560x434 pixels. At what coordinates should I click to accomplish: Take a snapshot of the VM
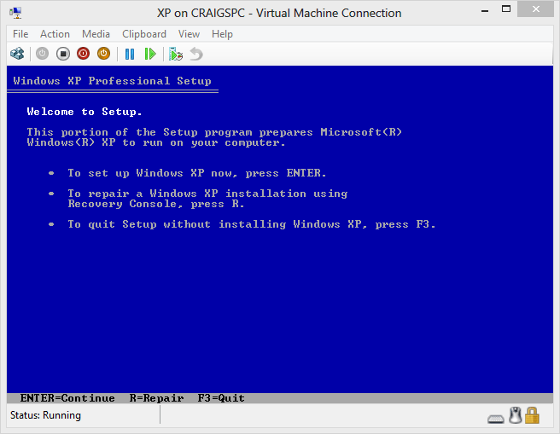click(176, 55)
